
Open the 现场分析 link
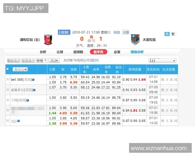[x=137, y=52]
